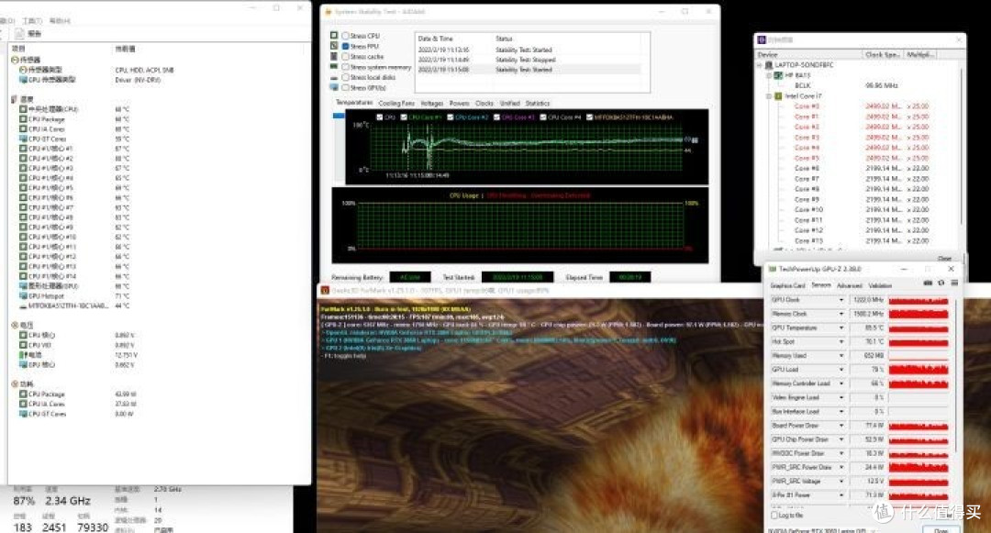Click the Stress CPU chip icon
This screenshot has width=991, height=533.
click(x=334, y=36)
